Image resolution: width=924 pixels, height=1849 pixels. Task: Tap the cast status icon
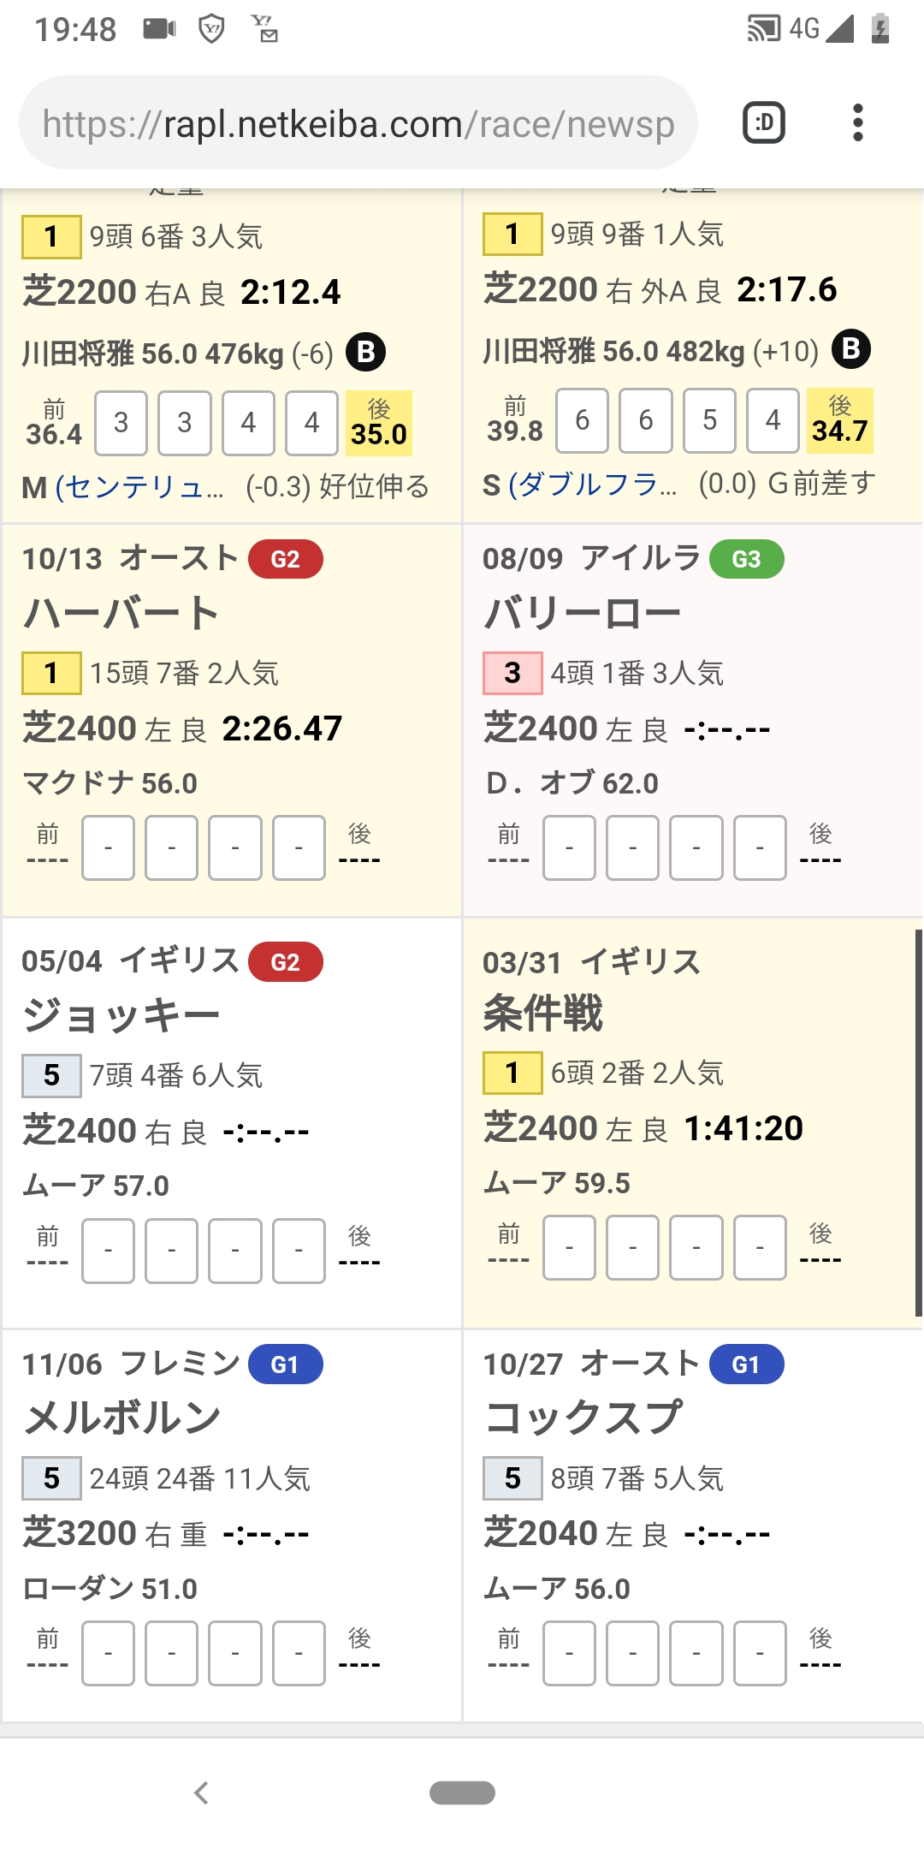point(763,29)
